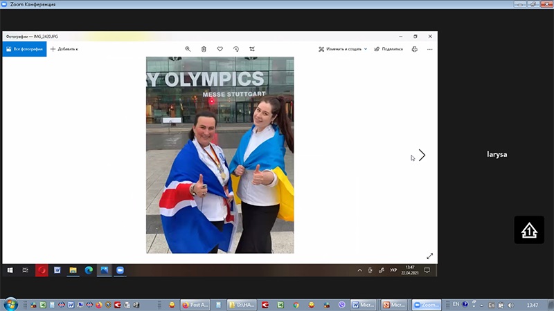
Task: Enter full screen with the diagonal arrows icon
Action: click(x=429, y=256)
